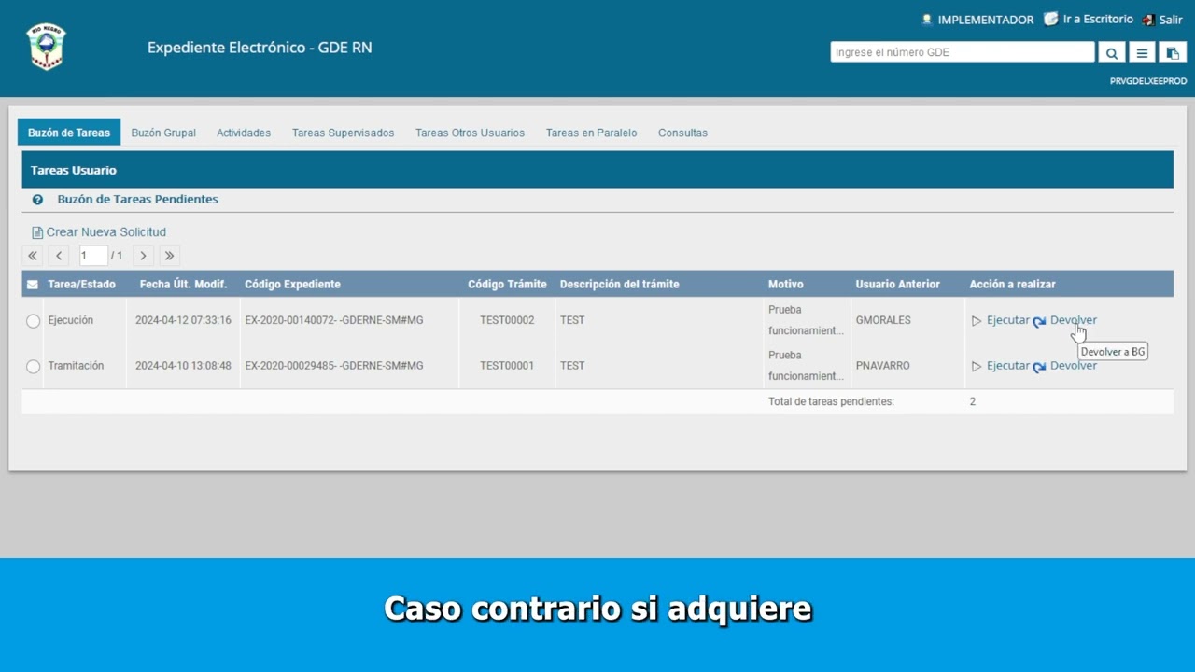Click Ir a Escritorio link
1195x672 pixels.
click(x=1098, y=19)
